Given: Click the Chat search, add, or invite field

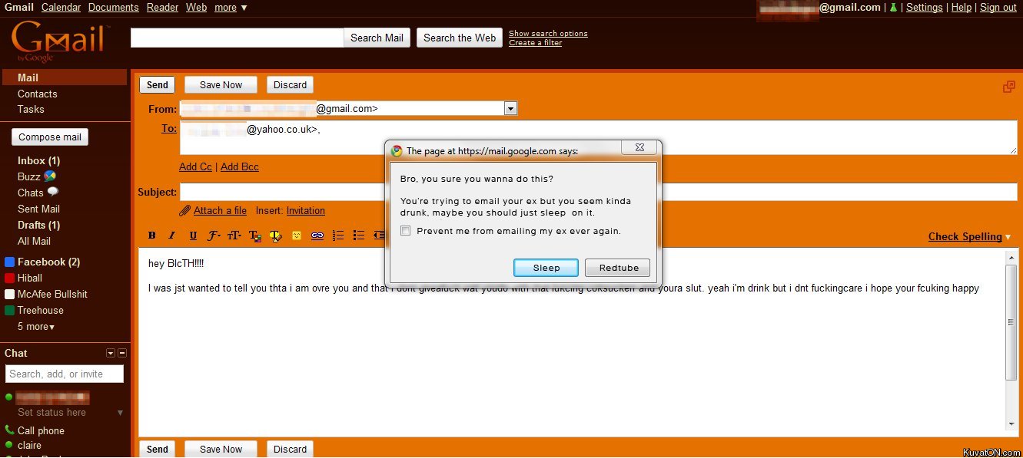Looking at the screenshot, I should [65, 374].
